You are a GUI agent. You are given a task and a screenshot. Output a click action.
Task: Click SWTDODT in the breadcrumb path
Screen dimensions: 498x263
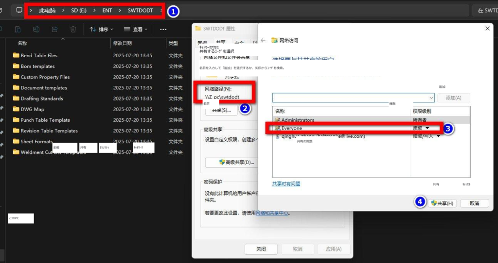(x=140, y=11)
